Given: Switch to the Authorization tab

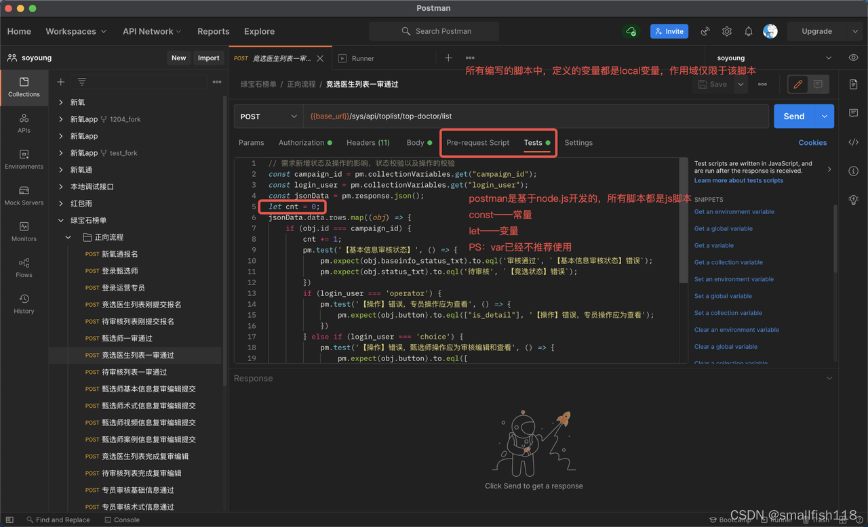Looking at the screenshot, I should 305,143.
